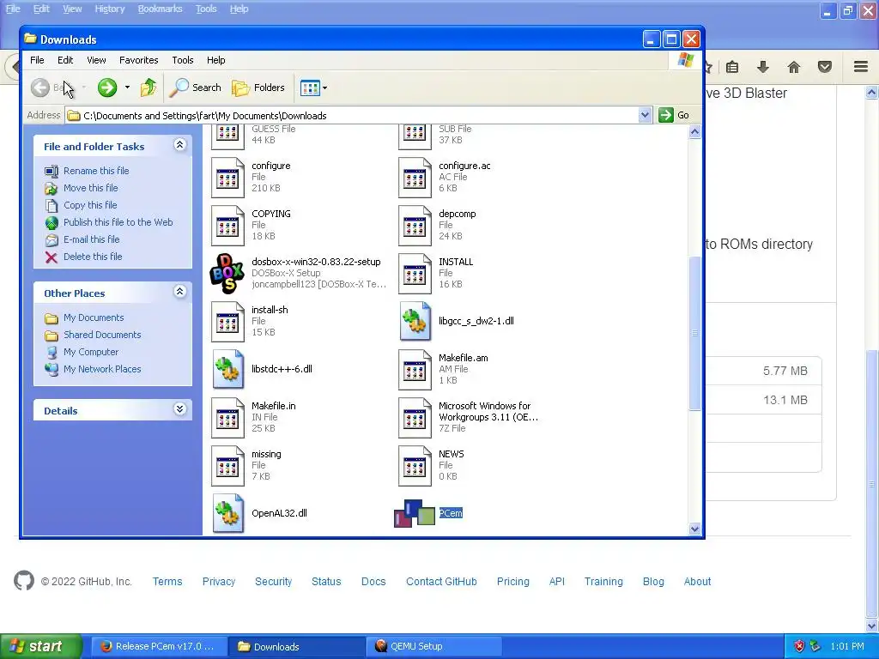Select NEWS file name
The width and height of the screenshot is (879, 659).
(451, 454)
